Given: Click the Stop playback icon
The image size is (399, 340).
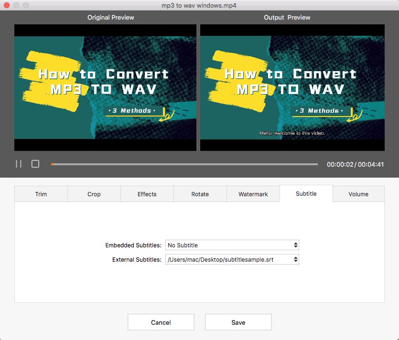Looking at the screenshot, I should pyautogui.click(x=35, y=163).
